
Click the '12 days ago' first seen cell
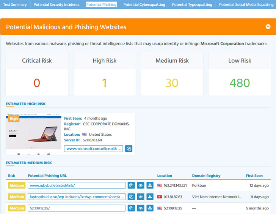pos(259,185)
